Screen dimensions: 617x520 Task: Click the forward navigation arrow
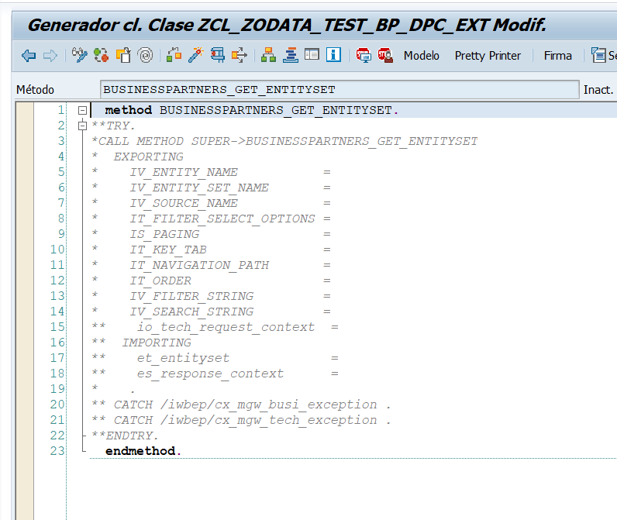pos(50,56)
